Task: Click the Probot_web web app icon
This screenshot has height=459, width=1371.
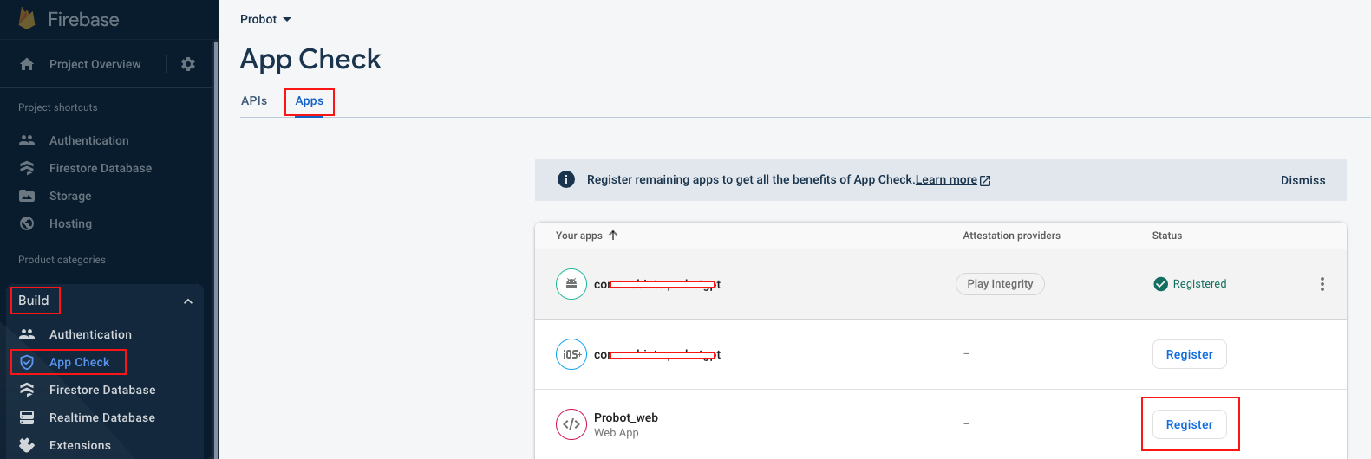Action: [x=571, y=424]
